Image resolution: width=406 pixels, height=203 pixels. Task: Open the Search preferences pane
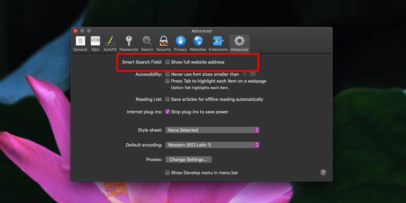coord(147,42)
